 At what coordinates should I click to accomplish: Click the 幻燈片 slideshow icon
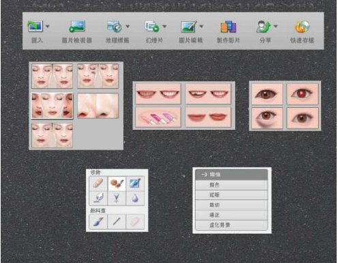tap(152, 27)
